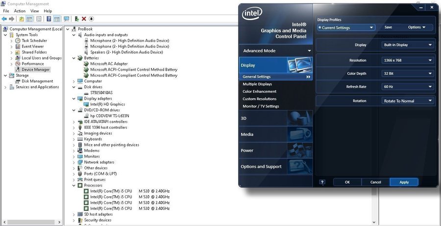Open the Action menu
Screen dimensions: 441x226
[20, 11]
